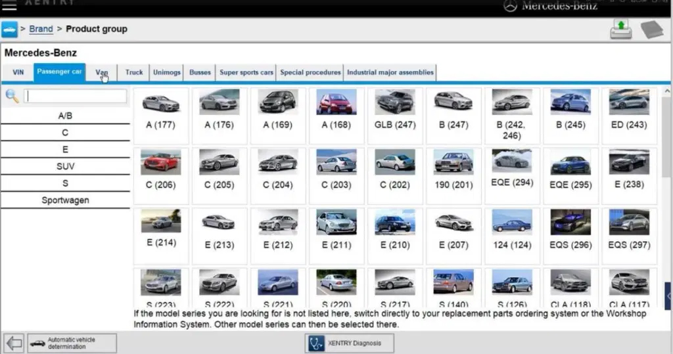The height and width of the screenshot is (354, 673).
Task: Choose the A (169) model
Action: coord(278,115)
